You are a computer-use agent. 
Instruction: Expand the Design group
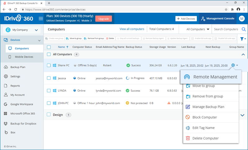point(242,115)
